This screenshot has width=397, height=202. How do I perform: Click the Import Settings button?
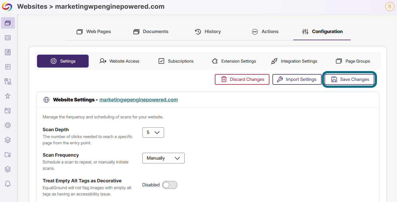297,80
